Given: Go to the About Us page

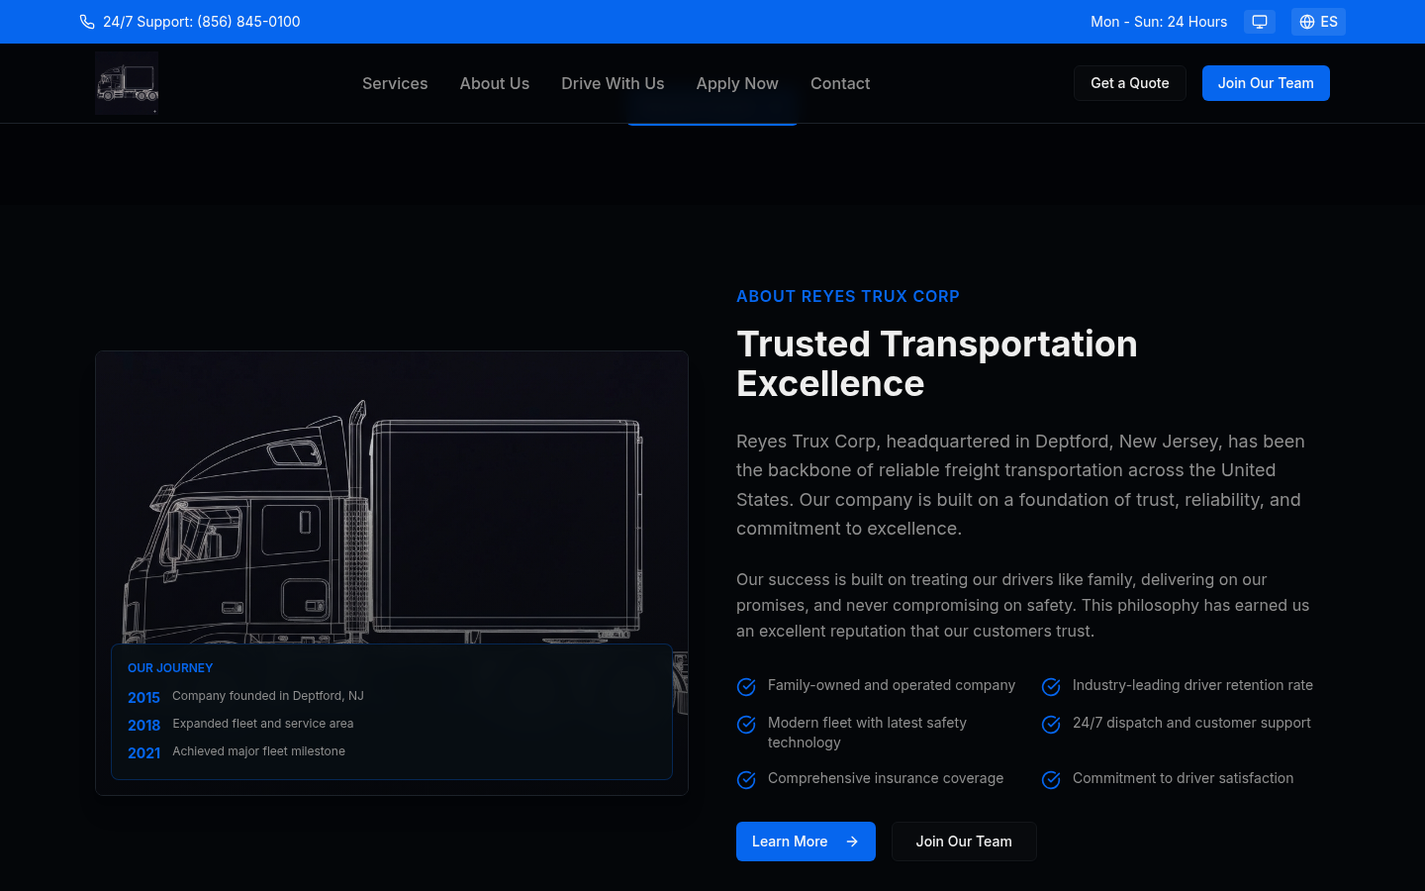Looking at the screenshot, I should (494, 83).
